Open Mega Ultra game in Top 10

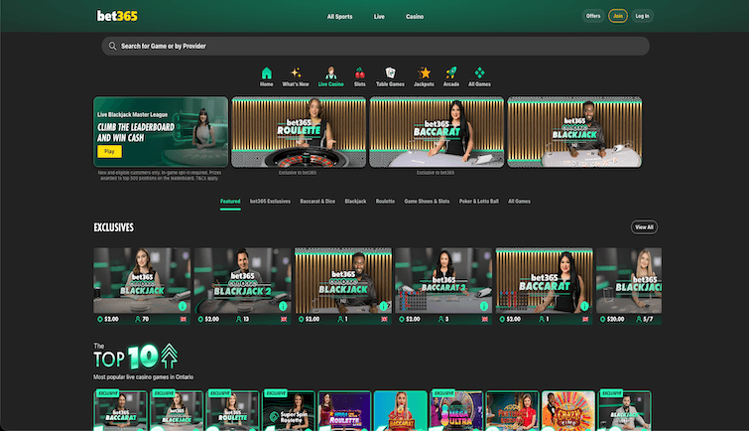(x=456, y=410)
